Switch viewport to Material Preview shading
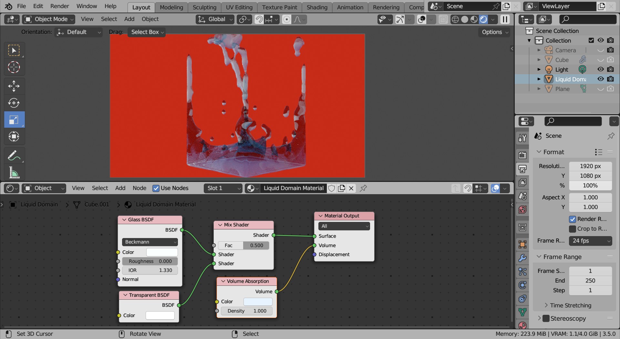Image resolution: width=620 pixels, height=339 pixels. click(474, 19)
